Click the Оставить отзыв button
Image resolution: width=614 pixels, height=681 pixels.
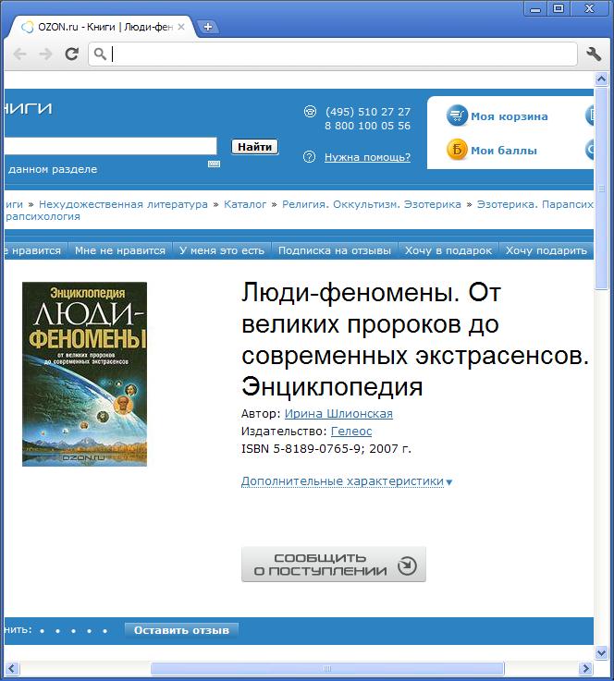[x=181, y=630]
